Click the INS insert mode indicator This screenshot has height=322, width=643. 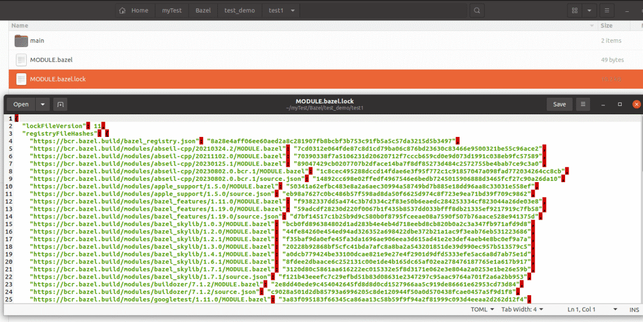click(x=634, y=310)
